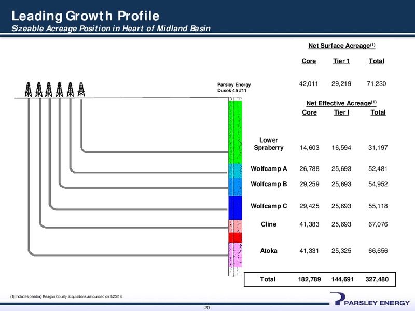
Task: Click the Atoka core value 41,331
Action: (309, 251)
